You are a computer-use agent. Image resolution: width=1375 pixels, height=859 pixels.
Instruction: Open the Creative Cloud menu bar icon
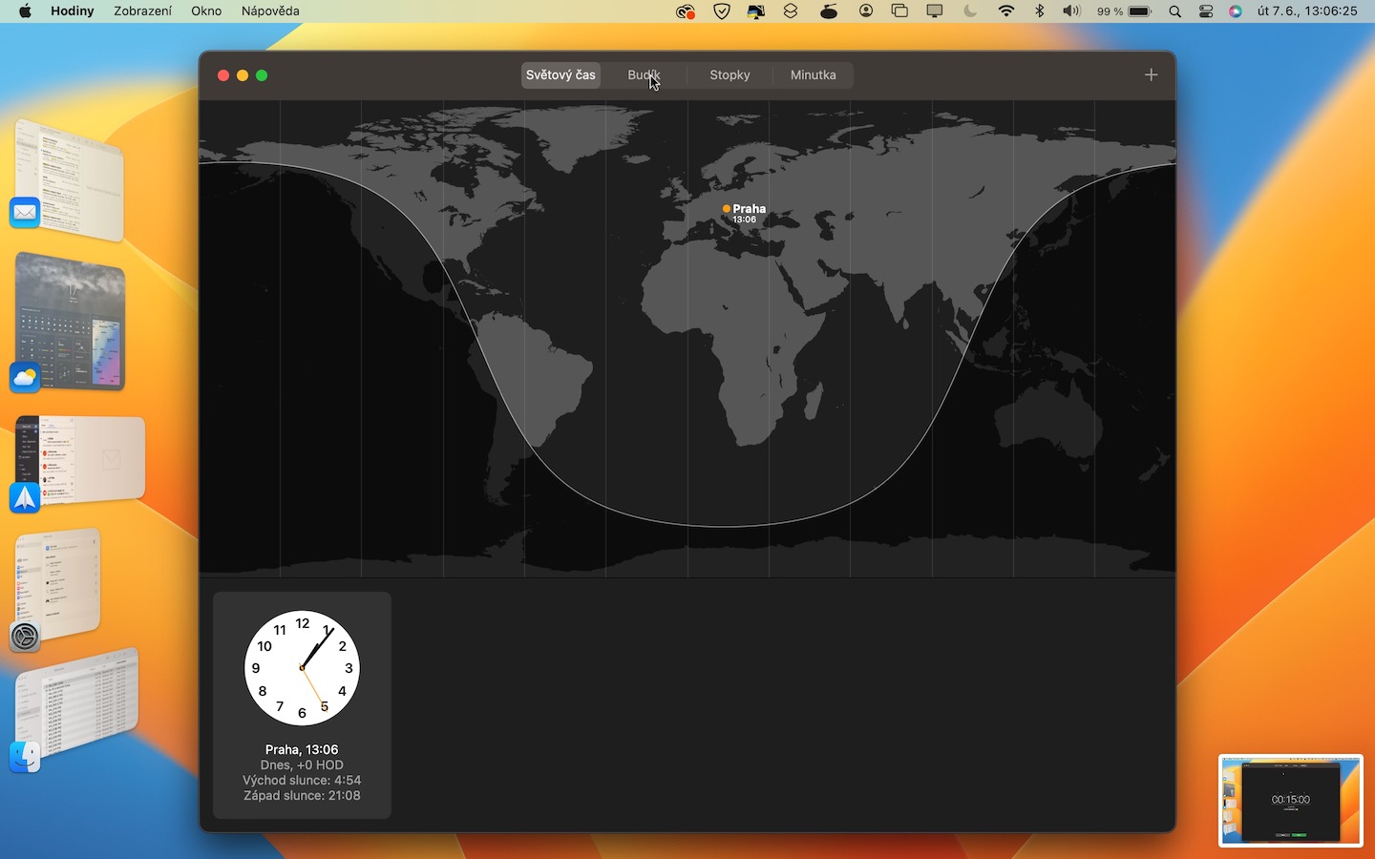tap(685, 11)
